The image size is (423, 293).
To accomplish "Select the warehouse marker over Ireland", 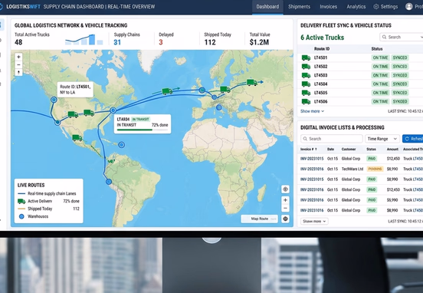I will 202,91.
